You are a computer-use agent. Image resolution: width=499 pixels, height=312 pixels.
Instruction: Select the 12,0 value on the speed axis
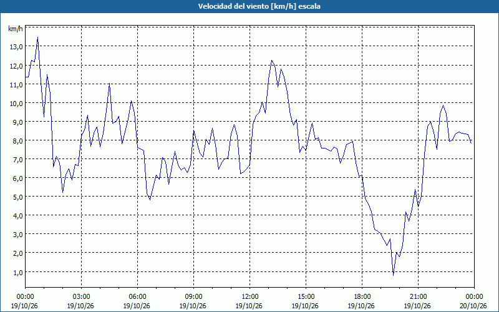(16, 66)
